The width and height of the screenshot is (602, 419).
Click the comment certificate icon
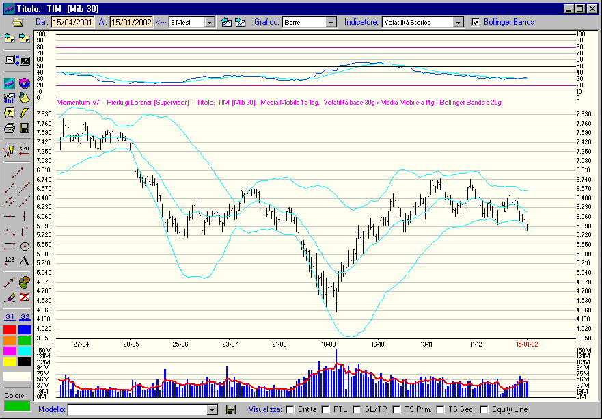pos(10,113)
